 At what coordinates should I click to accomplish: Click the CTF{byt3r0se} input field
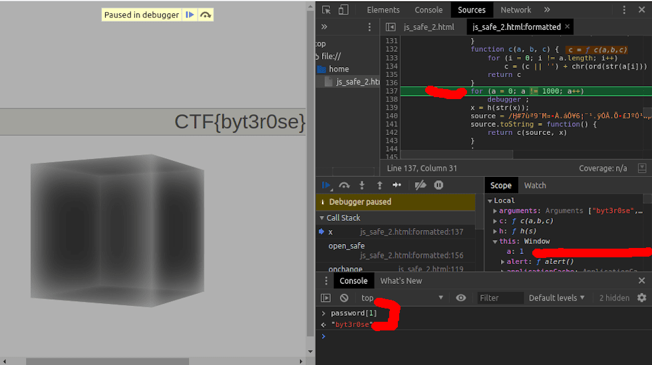click(x=153, y=122)
